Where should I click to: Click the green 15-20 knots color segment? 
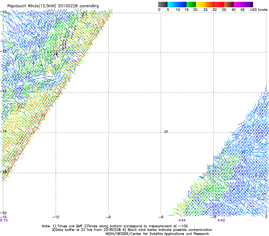coord(191,4)
